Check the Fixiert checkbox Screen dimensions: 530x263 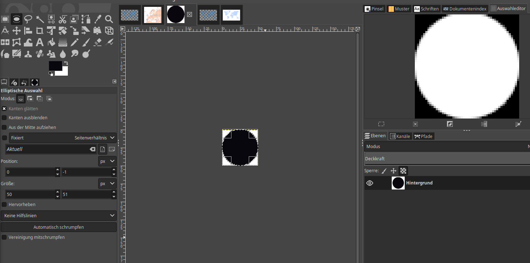(x=4, y=138)
